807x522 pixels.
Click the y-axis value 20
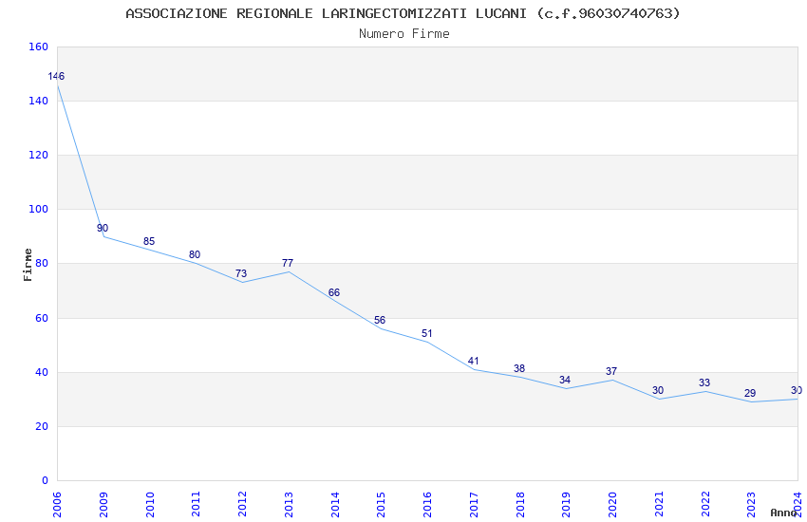(x=42, y=426)
